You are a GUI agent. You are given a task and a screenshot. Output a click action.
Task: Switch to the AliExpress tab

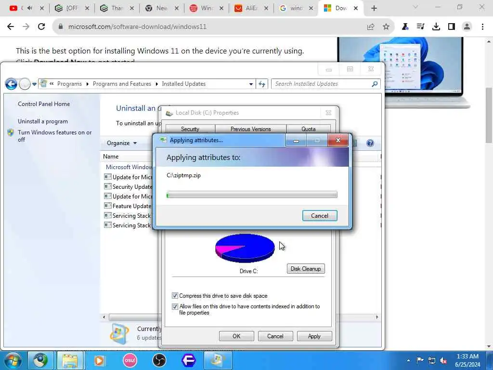point(251,8)
